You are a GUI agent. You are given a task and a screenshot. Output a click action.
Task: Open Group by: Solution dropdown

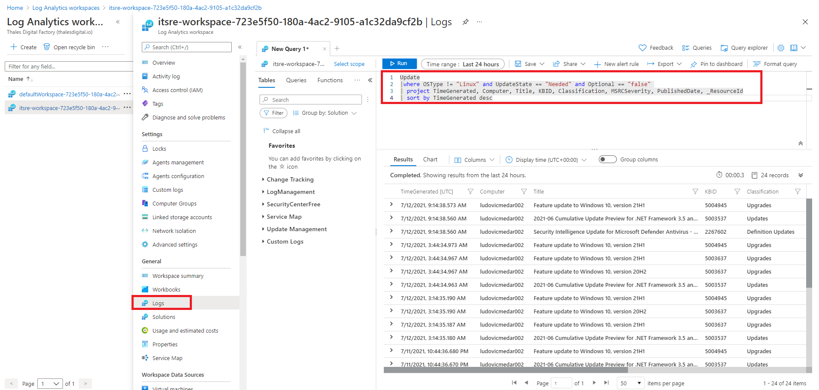tap(325, 113)
